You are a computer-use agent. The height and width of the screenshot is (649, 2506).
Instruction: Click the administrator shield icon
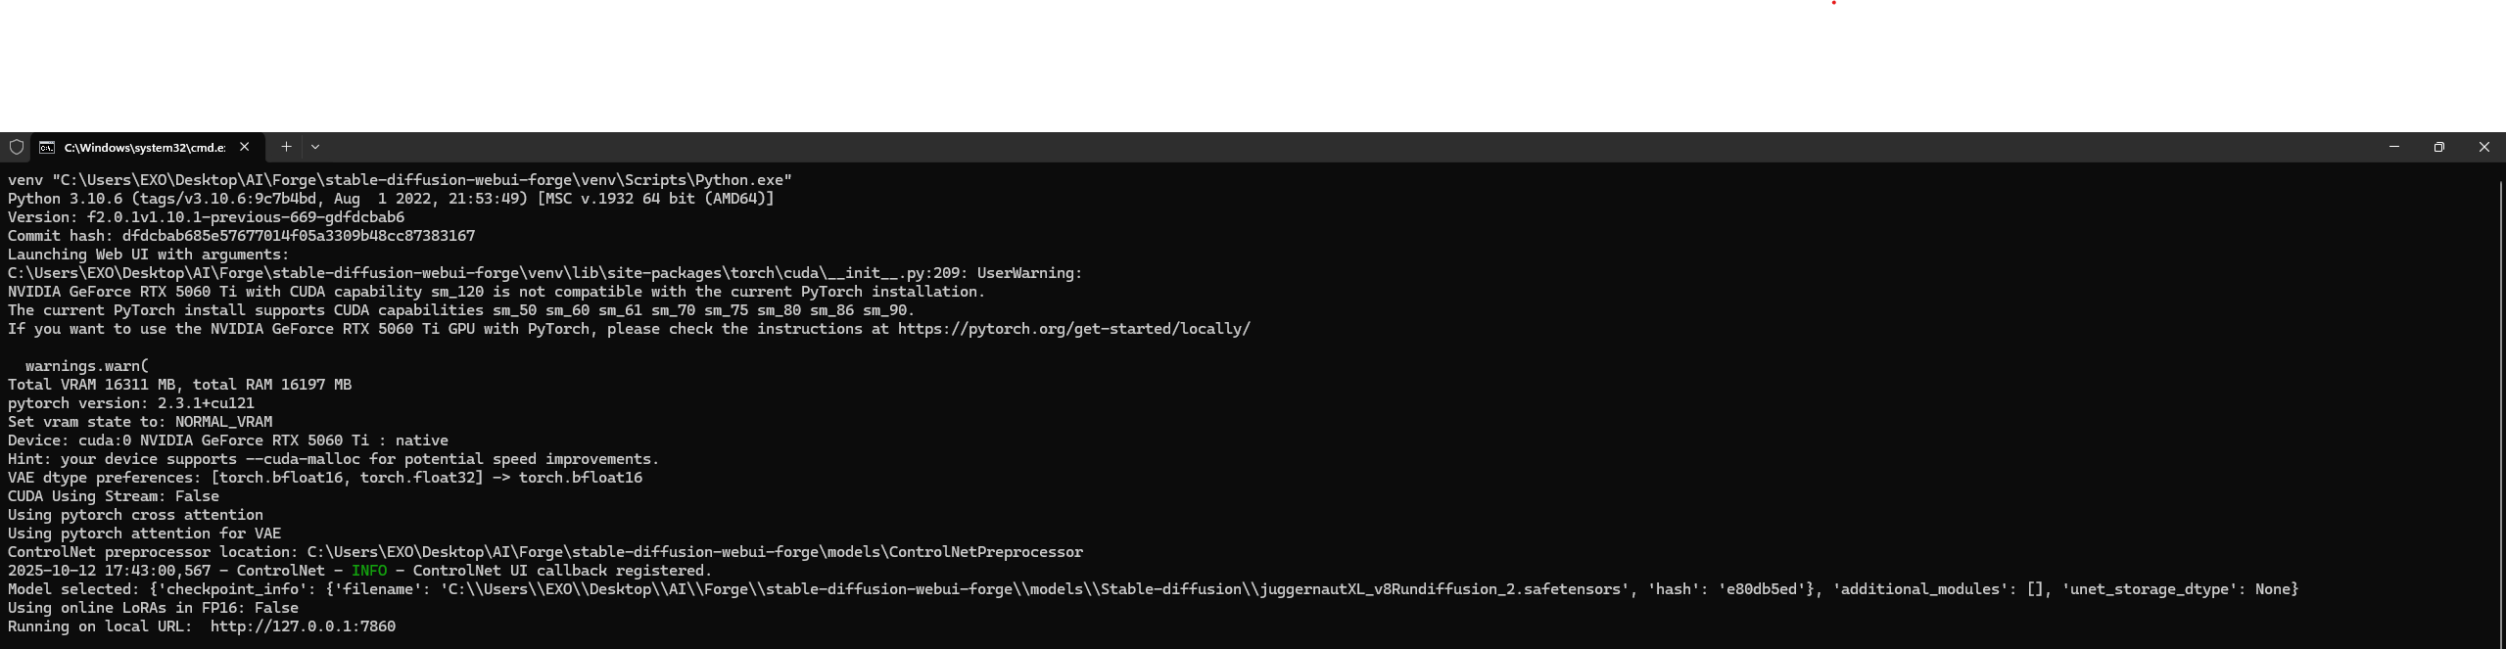tap(16, 147)
